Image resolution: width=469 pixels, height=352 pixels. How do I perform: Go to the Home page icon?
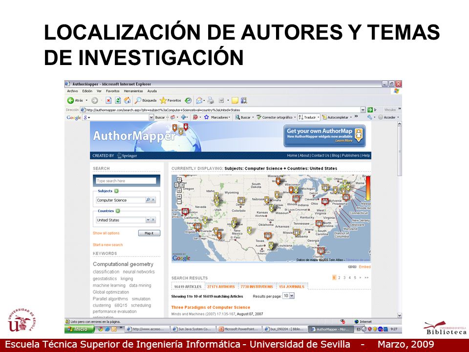point(127,101)
